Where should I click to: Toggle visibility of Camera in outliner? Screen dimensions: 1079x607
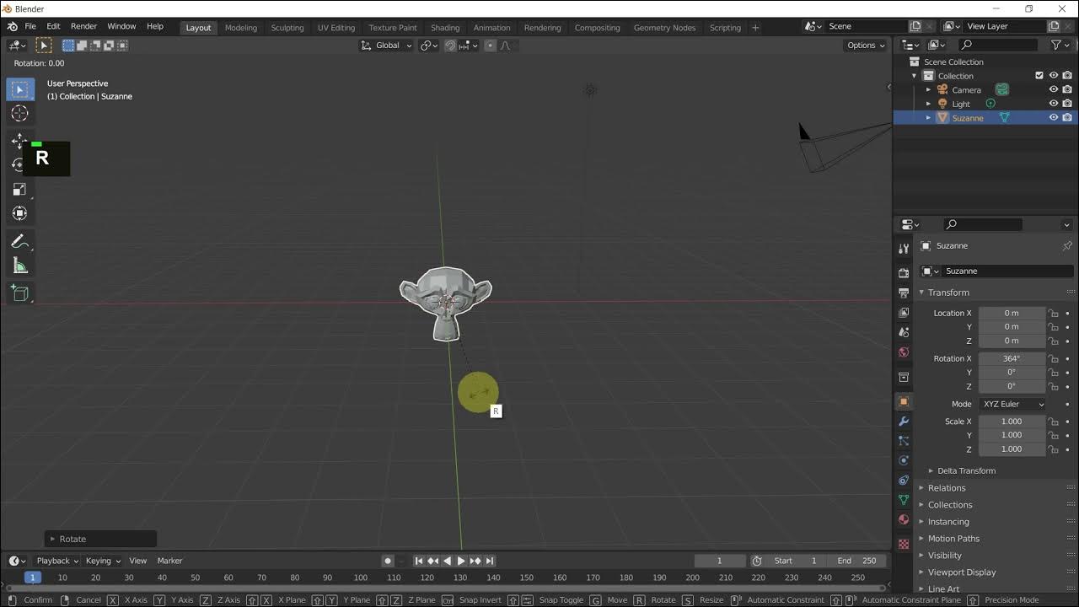[x=1053, y=90]
